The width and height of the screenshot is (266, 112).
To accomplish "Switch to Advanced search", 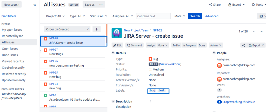I will click(x=212, y=16).
